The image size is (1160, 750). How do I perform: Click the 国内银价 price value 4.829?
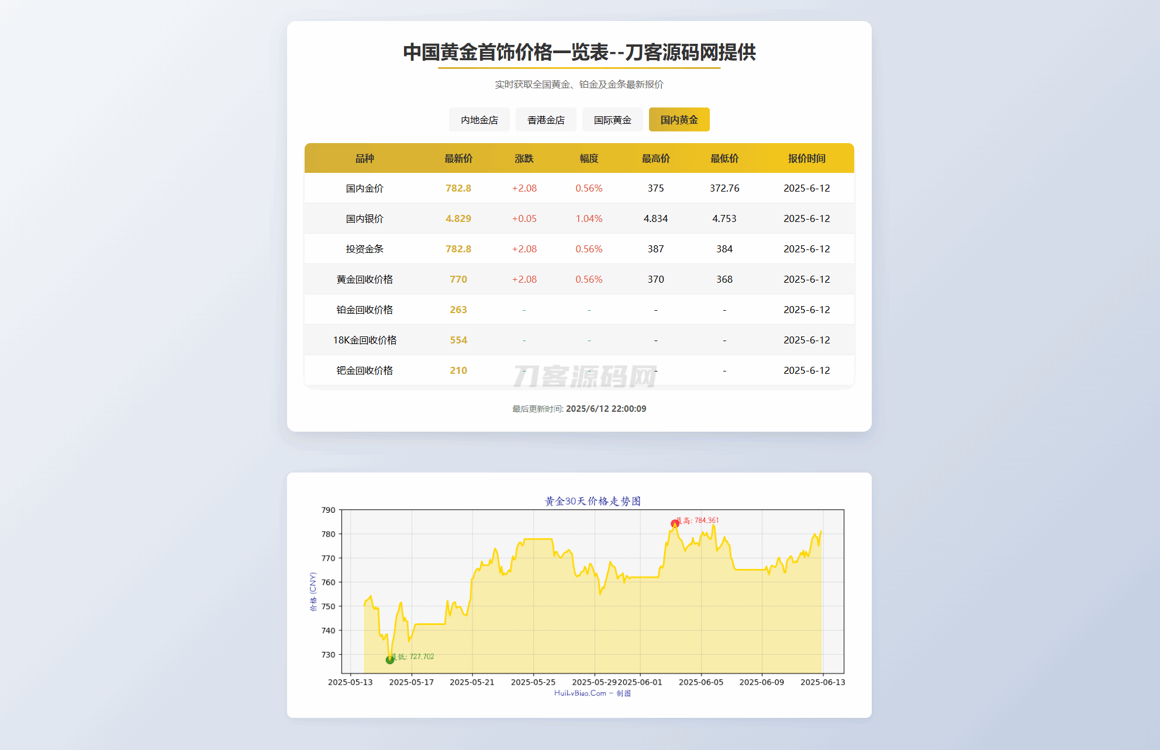458,218
